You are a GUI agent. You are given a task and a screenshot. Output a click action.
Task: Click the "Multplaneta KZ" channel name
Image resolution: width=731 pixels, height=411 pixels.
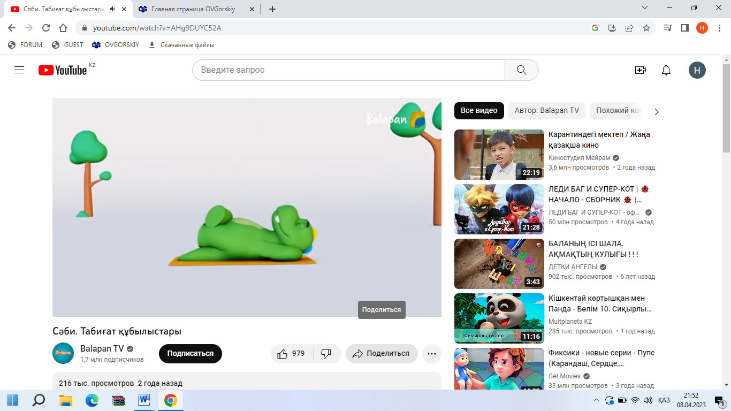pyautogui.click(x=570, y=322)
